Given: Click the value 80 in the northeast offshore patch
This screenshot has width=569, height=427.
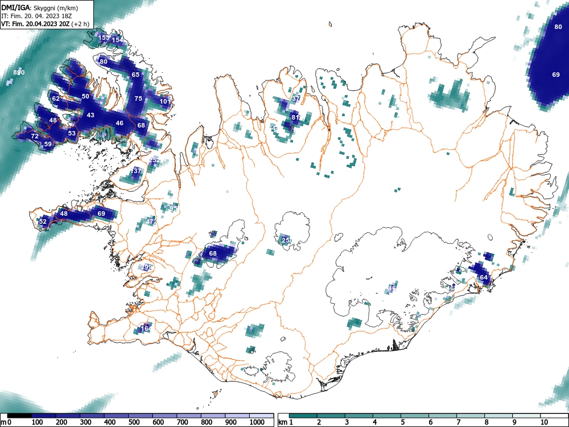Looking at the screenshot, I should point(558,27).
